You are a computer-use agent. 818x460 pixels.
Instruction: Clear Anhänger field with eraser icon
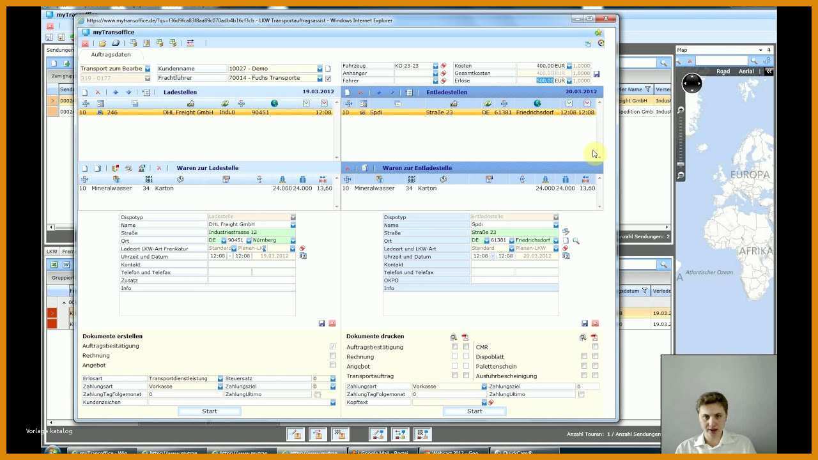pos(444,73)
